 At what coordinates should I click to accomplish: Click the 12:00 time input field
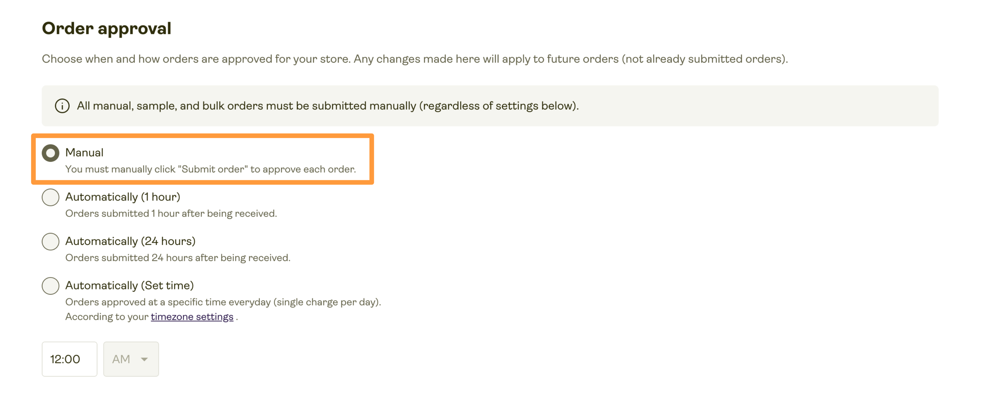click(69, 359)
